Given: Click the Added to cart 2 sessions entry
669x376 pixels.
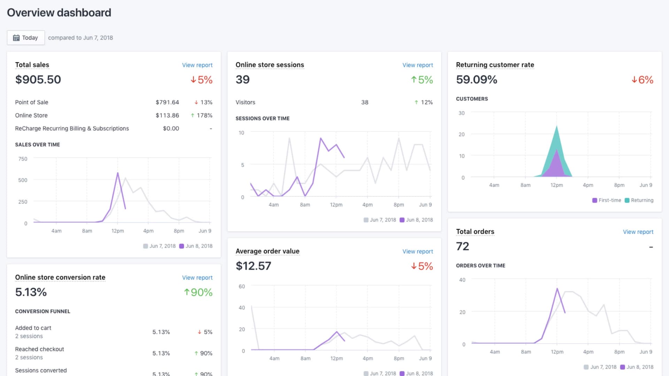Looking at the screenshot, I should [x=33, y=331].
